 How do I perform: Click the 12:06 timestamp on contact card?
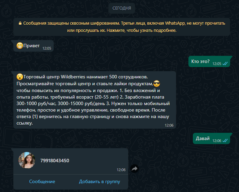point(121,170)
